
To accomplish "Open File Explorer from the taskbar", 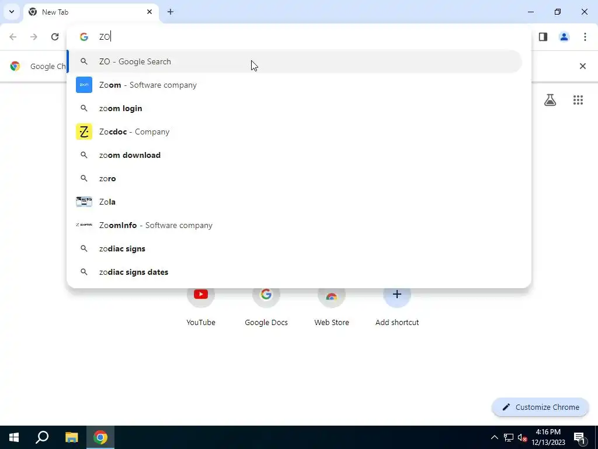I will (71, 437).
